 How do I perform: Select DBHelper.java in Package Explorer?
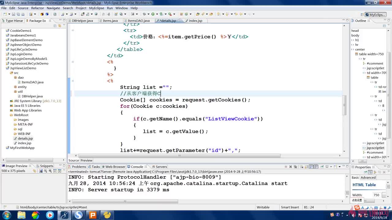click(32, 96)
